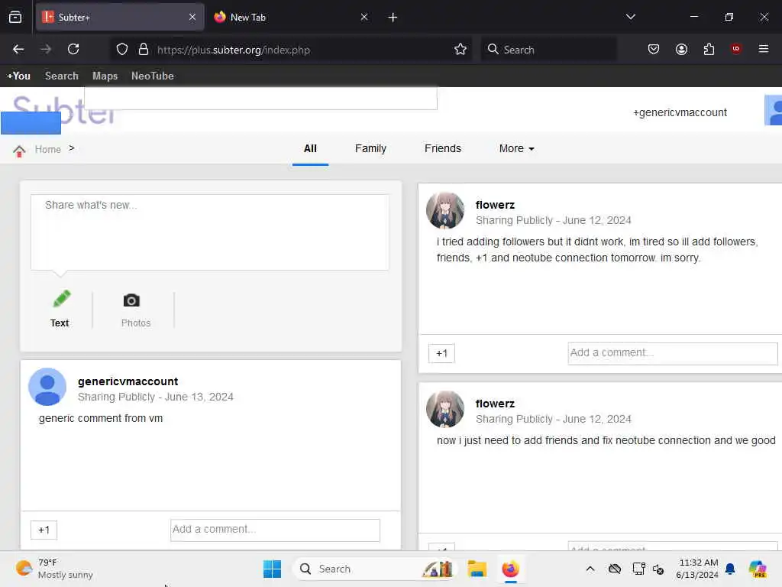Close the New Tab tab

pos(364,17)
